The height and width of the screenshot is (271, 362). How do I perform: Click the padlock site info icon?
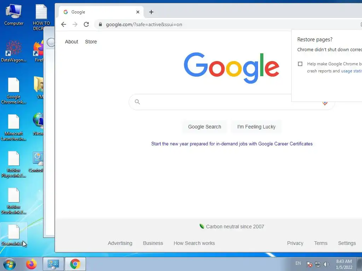[100, 24]
